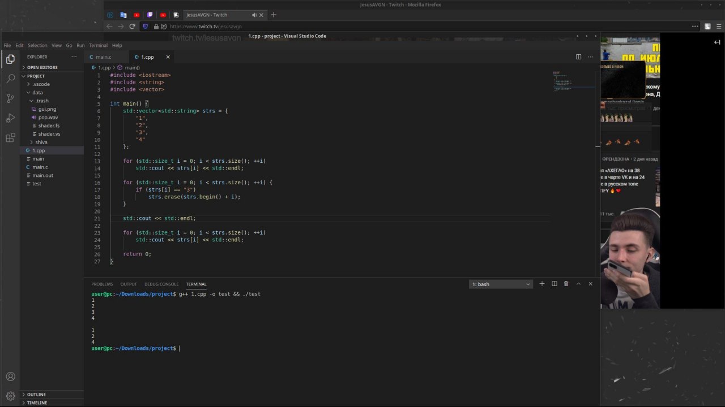
Task: Expand the OPEN EDITORS section
Action: 52,67
